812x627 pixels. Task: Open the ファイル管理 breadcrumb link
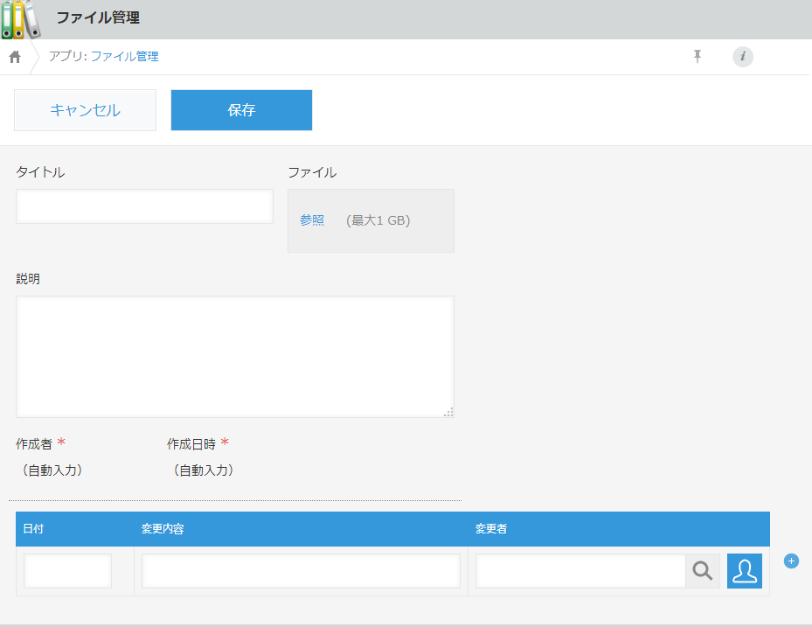[124, 57]
